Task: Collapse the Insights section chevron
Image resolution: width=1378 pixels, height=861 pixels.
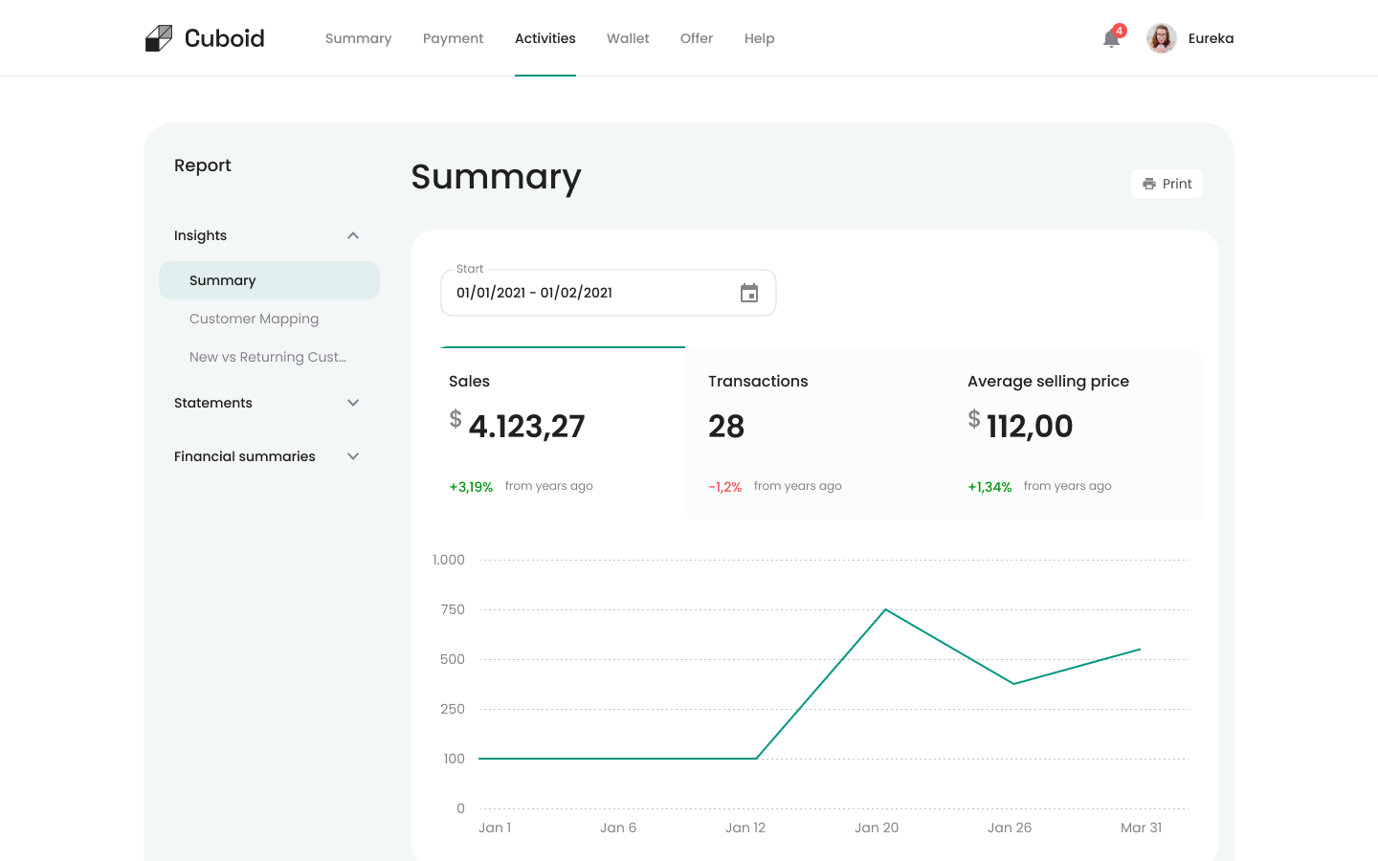Action: (353, 235)
